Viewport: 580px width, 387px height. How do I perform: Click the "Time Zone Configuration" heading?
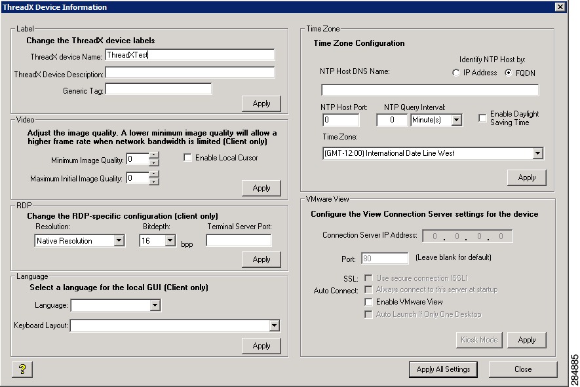pyautogui.click(x=358, y=43)
